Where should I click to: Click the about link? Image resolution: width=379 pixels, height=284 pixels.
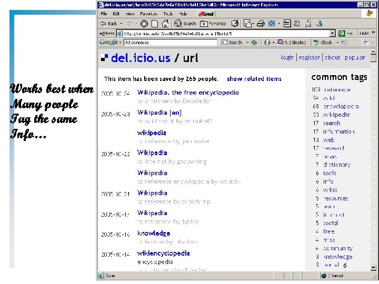[x=332, y=57]
